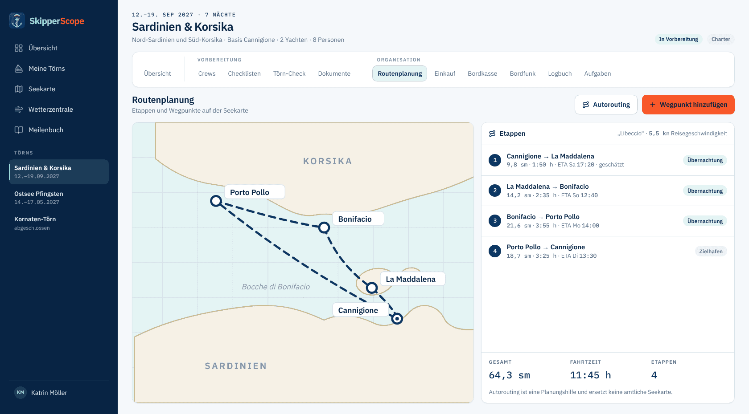Click the In Vorbereitung status badge

click(679, 39)
